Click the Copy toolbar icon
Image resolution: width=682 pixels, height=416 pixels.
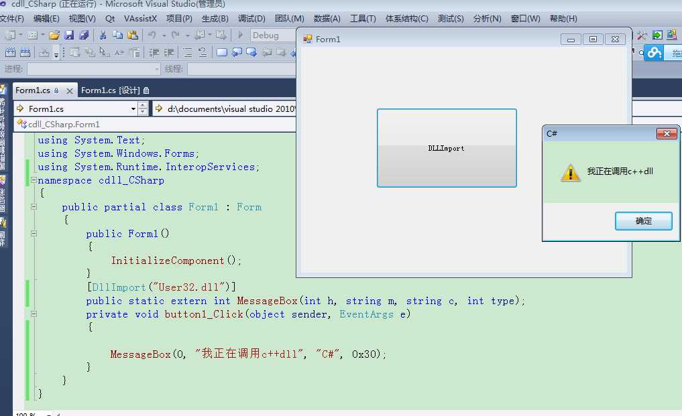(x=117, y=36)
